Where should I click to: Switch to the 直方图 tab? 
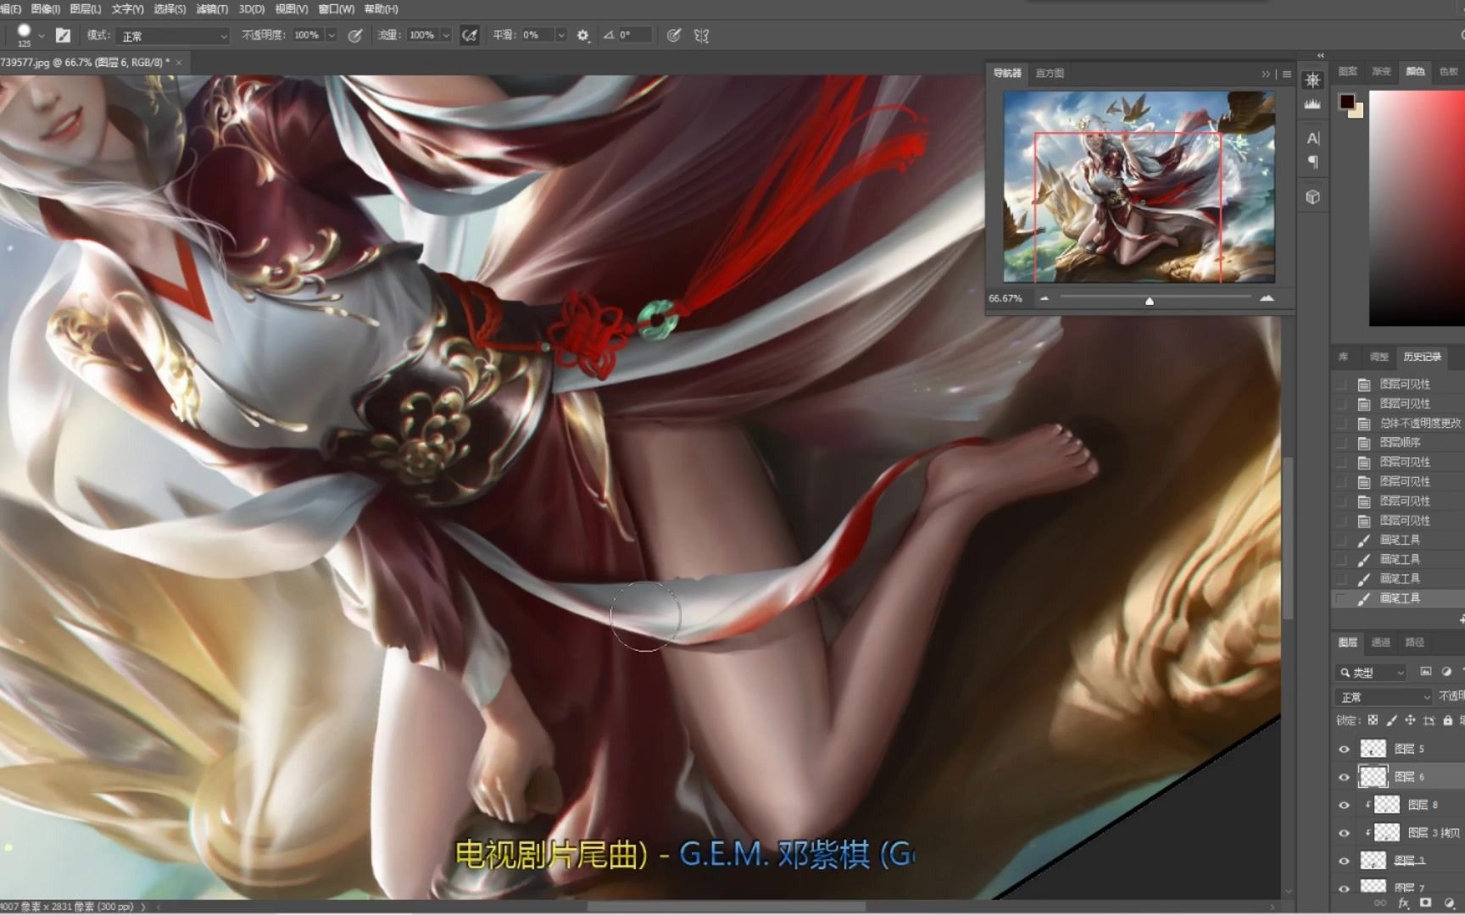click(x=1050, y=74)
